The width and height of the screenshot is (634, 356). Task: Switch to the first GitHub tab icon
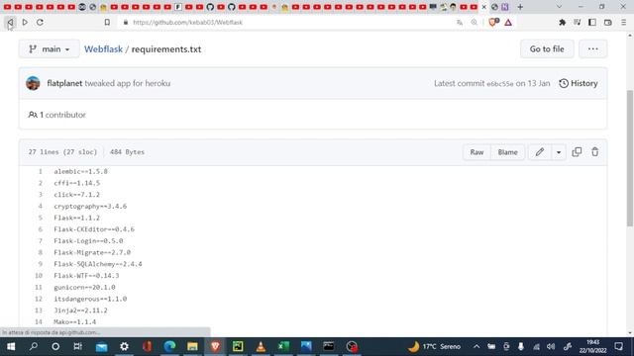(x=210, y=7)
